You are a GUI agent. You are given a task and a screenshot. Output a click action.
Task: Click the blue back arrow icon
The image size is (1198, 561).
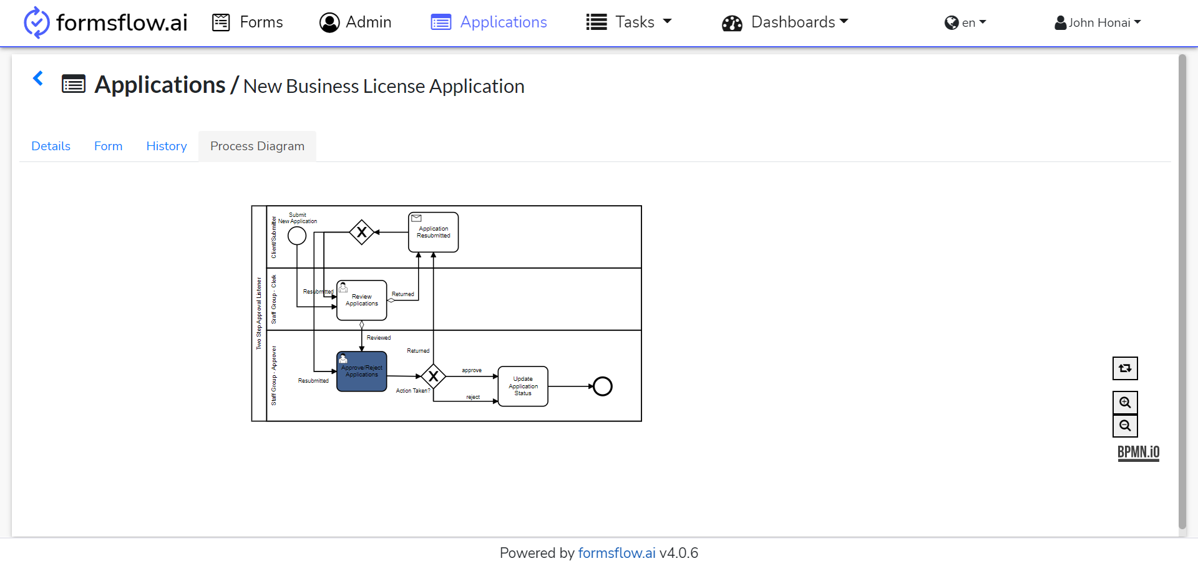point(38,79)
